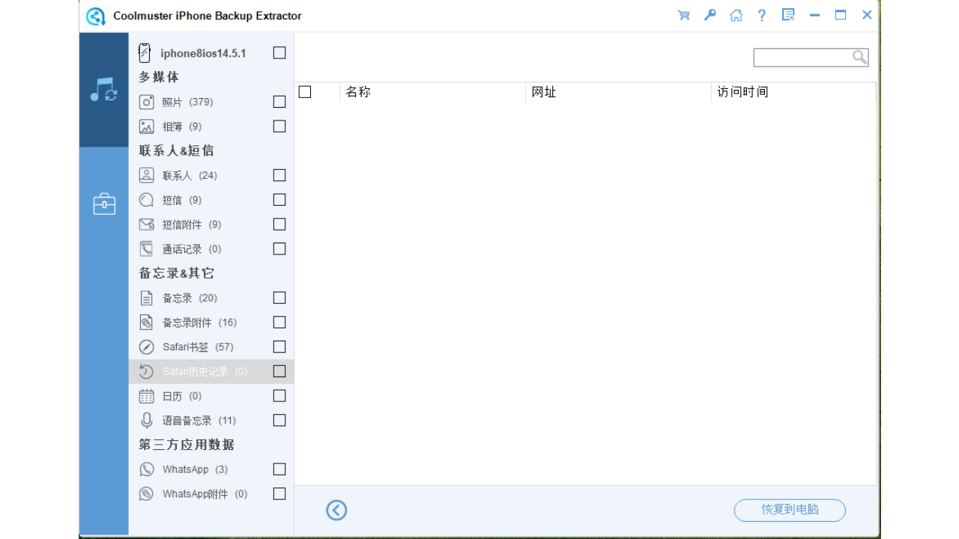Enable the iphone8ios14.5.1 device checkbox
The height and width of the screenshot is (539, 959).
279,53
